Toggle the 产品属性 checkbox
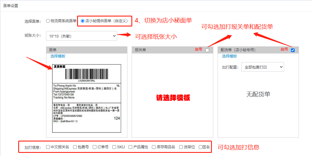The width and height of the screenshot is (312, 156). point(130,147)
